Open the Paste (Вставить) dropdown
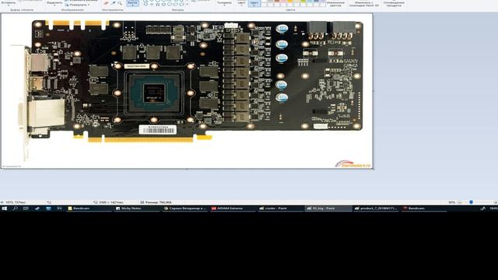 tap(8, 3)
